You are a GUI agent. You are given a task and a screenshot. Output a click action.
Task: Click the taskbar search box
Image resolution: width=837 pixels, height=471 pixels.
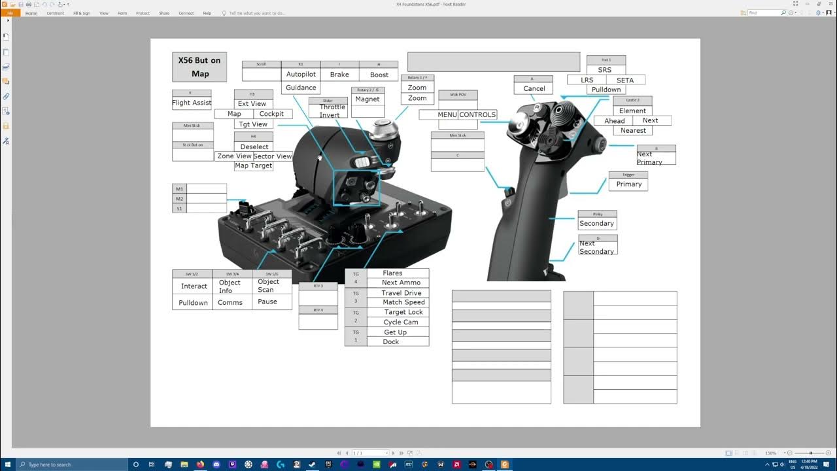tap(72, 464)
